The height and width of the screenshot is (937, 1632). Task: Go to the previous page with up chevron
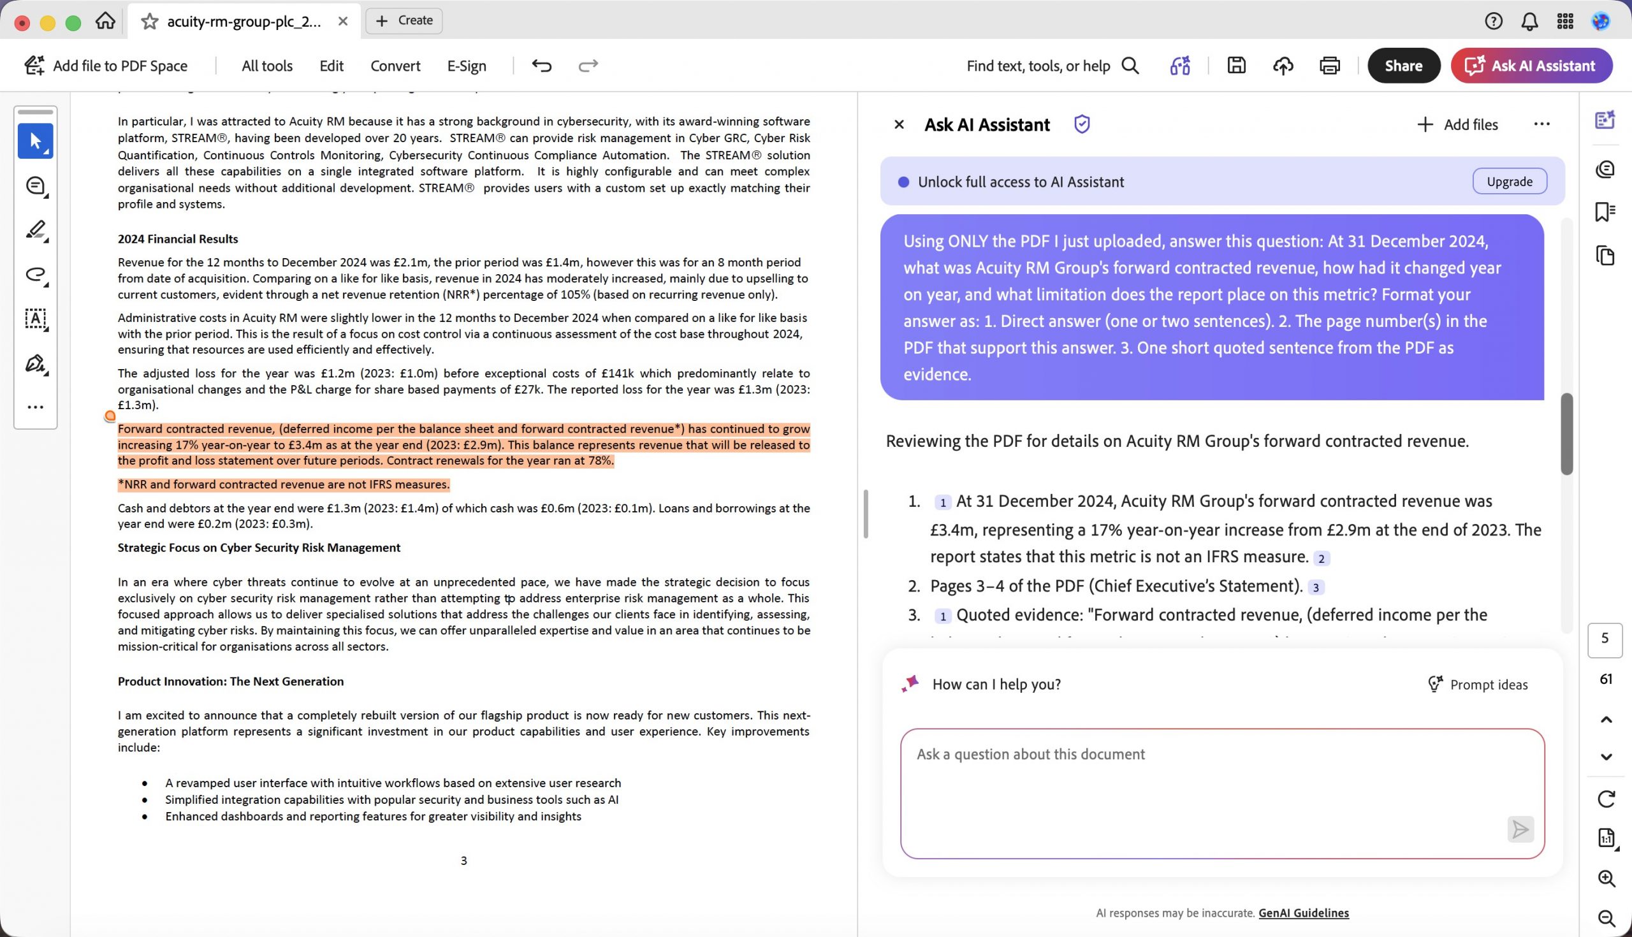[1606, 720]
